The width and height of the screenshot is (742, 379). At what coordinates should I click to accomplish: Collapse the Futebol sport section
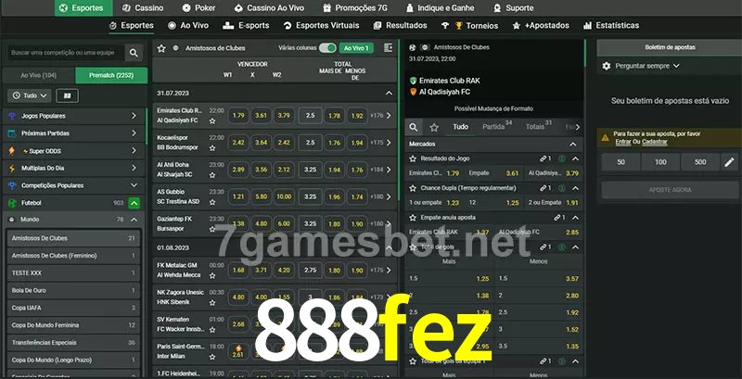tap(134, 203)
